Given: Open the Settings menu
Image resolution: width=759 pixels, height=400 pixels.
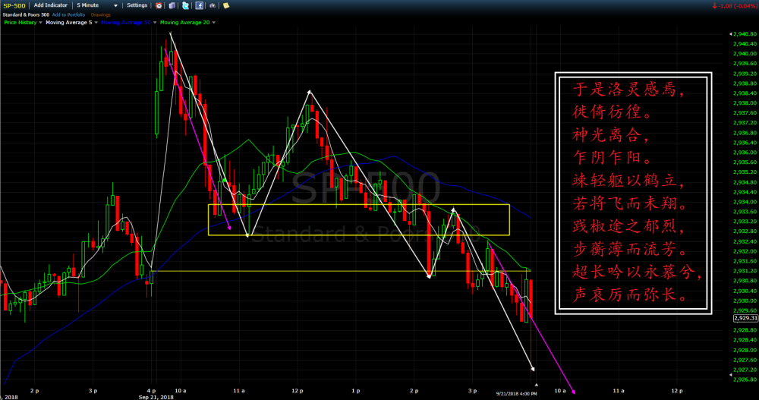Looking at the screenshot, I should (x=137, y=5).
